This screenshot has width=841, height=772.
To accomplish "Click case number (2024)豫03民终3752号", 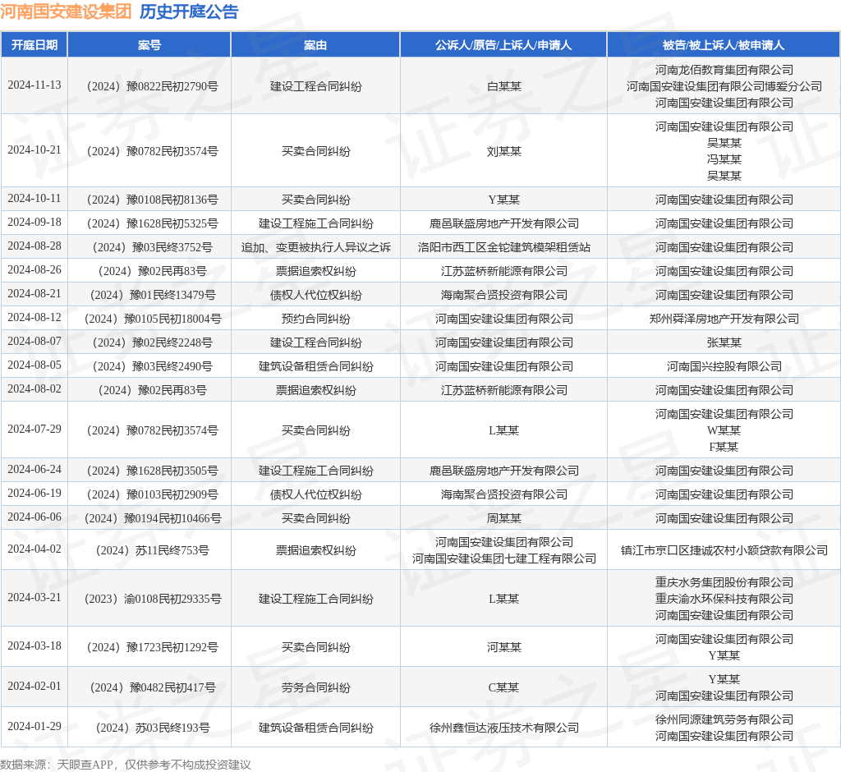I will tap(152, 247).
